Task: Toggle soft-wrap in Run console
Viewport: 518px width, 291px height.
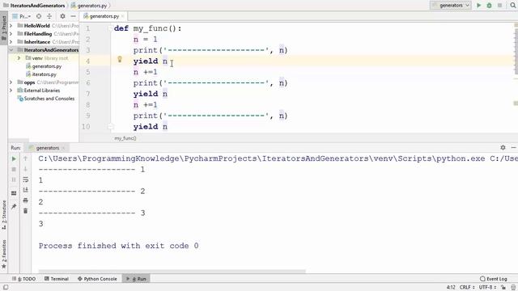Action: coord(25,179)
